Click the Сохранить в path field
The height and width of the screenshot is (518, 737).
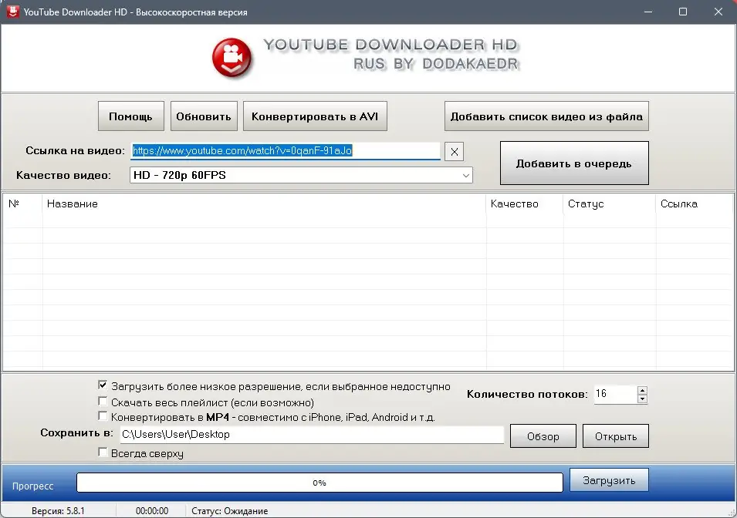pyautogui.click(x=312, y=435)
